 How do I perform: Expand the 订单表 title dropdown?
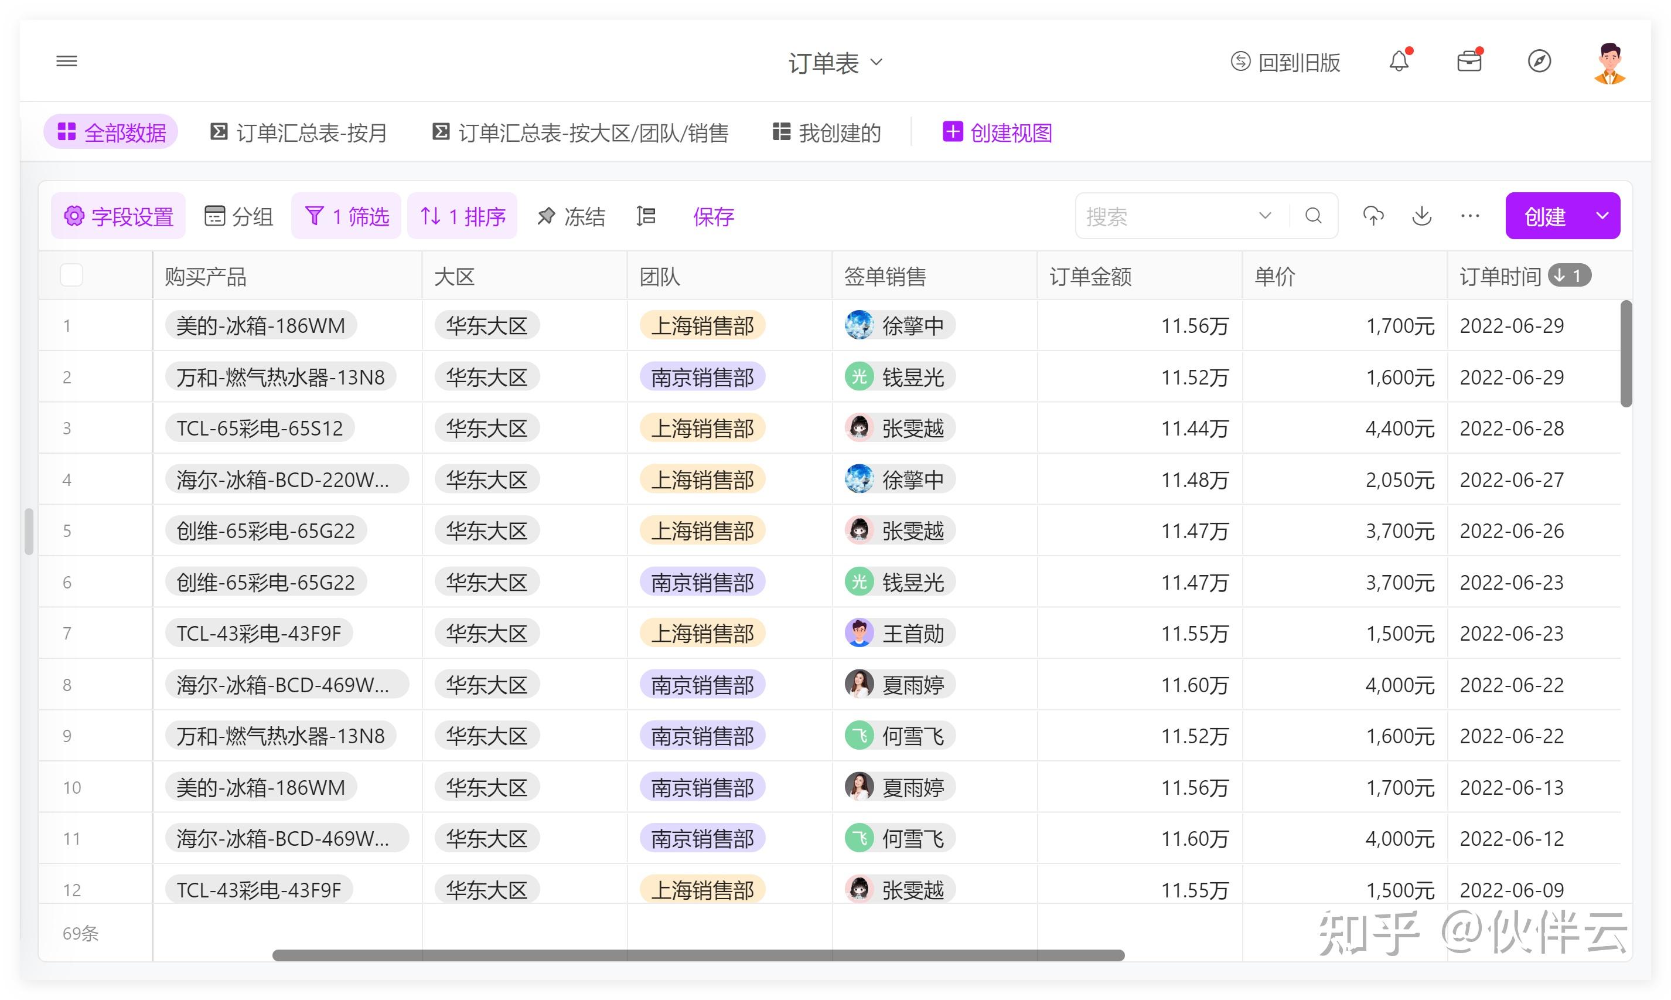(835, 63)
